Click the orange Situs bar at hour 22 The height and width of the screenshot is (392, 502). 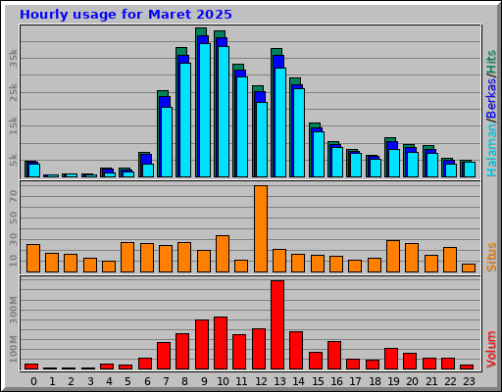pyautogui.click(x=450, y=260)
